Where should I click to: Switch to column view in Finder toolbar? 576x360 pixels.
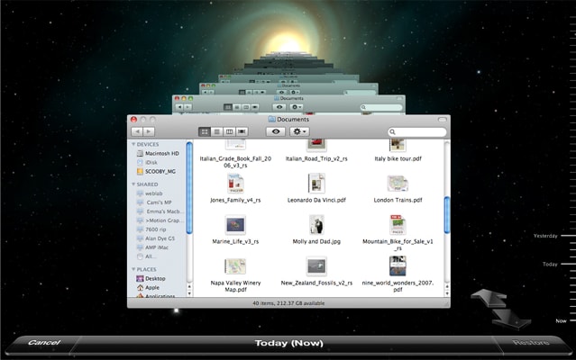click(x=229, y=131)
